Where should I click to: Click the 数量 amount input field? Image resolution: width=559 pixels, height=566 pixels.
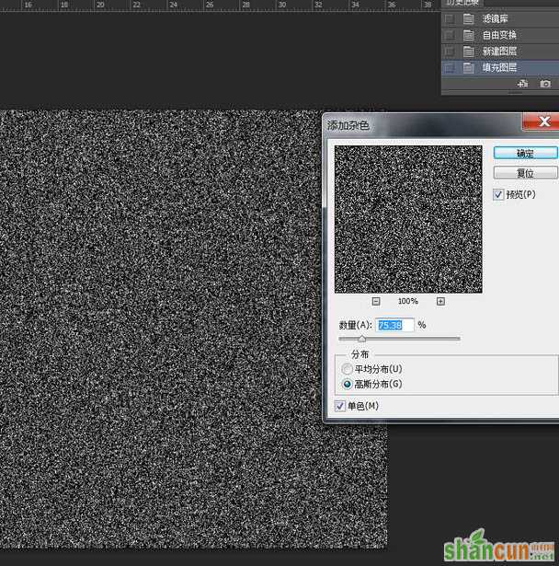(x=395, y=325)
